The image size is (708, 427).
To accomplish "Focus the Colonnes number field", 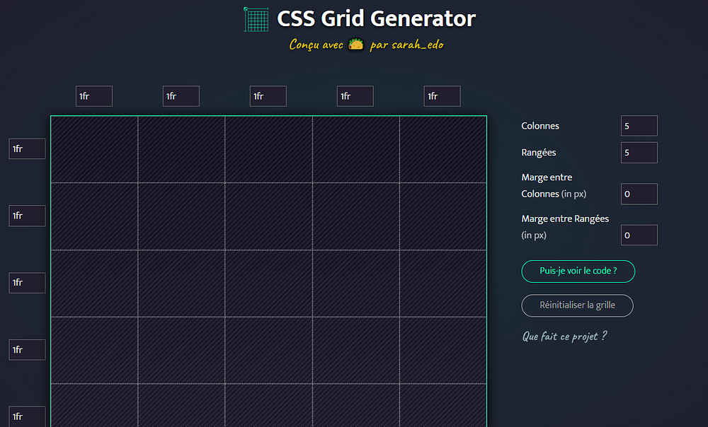I will pyautogui.click(x=639, y=126).
